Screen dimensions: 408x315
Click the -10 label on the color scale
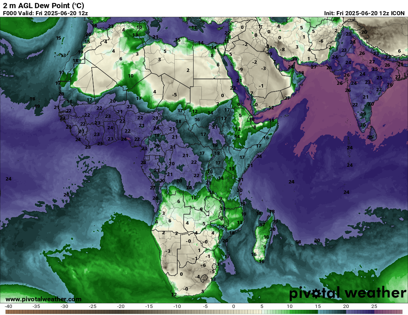177,306
